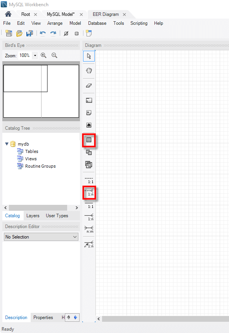
Task: Select the hand pan tool
Action: pos(89,71)
